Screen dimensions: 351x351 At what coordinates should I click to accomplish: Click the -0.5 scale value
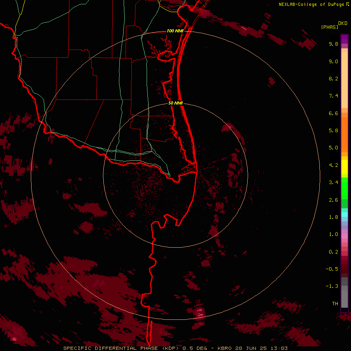click(x=332, y=269)
